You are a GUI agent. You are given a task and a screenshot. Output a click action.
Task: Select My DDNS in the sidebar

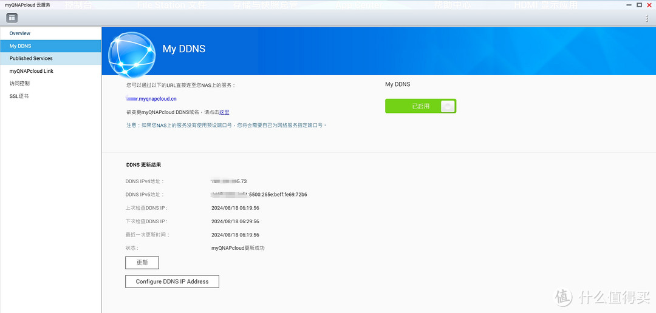click(x=20, y=46)
